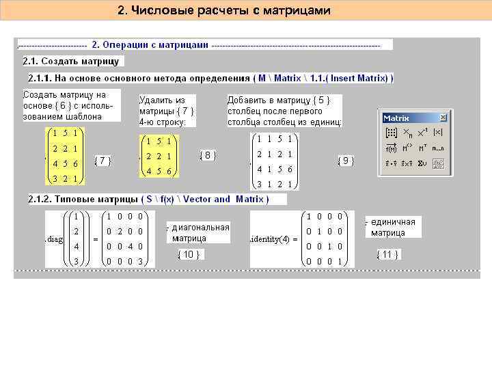Click the Matrix Transpose Mᵀ icon
Viewport: 492px width, 369px height.
pyautogui.click(x=422, y=148)
